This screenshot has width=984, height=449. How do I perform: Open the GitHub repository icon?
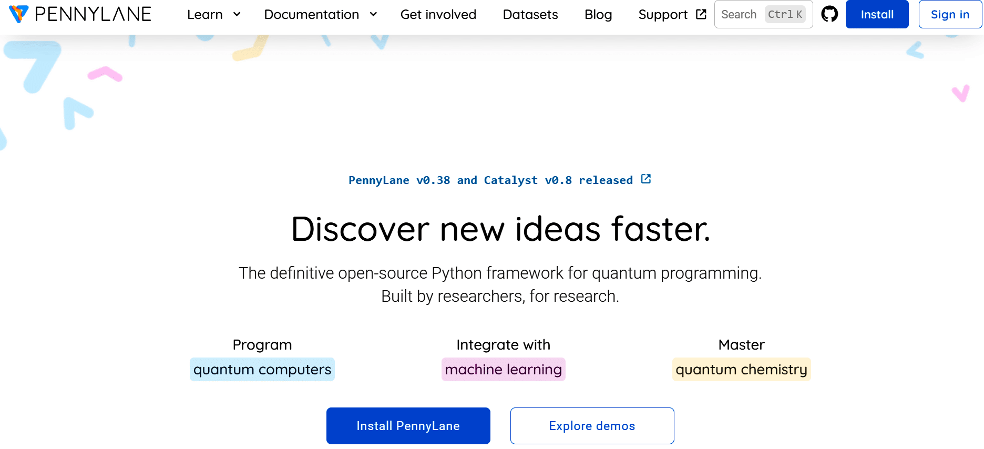click(x=829, y=14)
